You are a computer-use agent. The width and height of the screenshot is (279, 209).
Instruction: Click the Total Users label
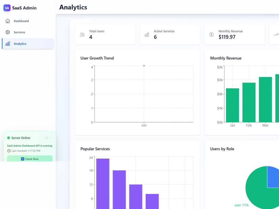coord(97,31)
